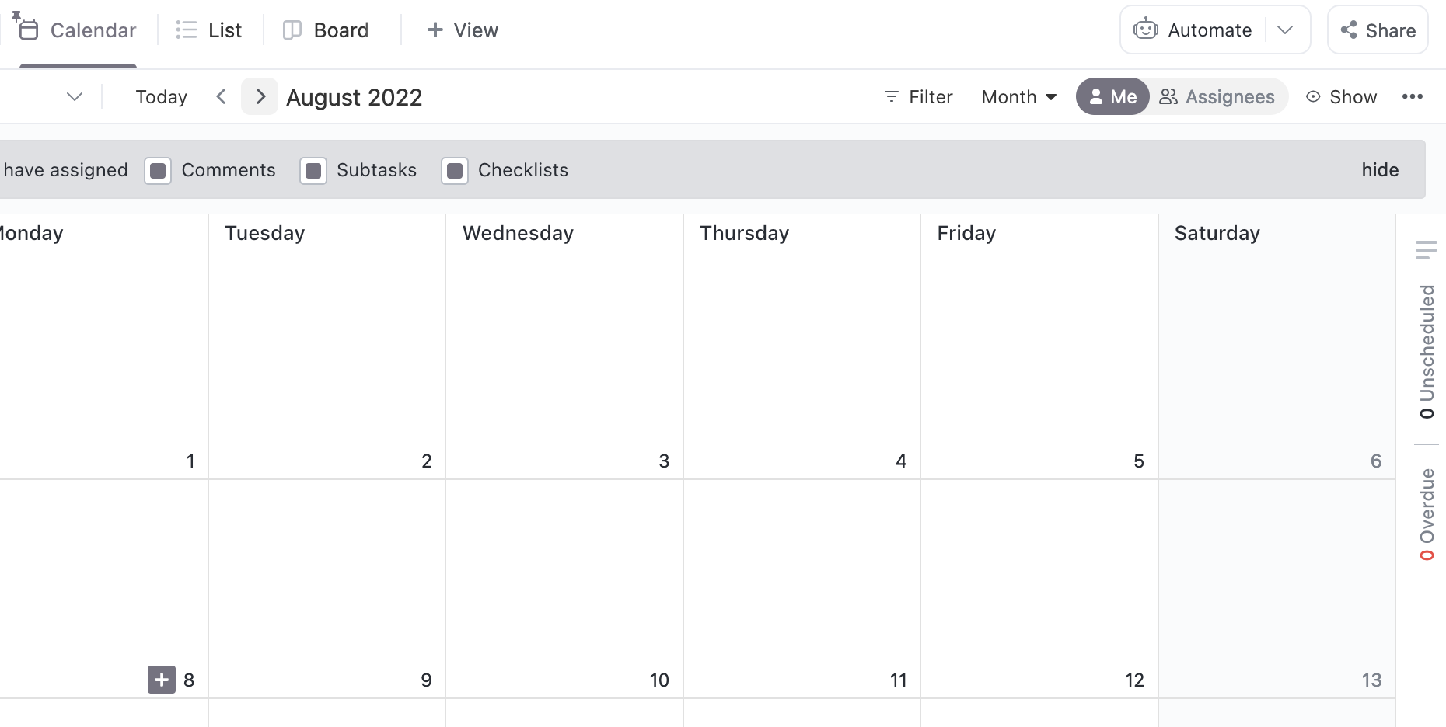The image size is (1446, 727).
Task: Open the Automate dropdown arrow
Action: coord(1286,30)
